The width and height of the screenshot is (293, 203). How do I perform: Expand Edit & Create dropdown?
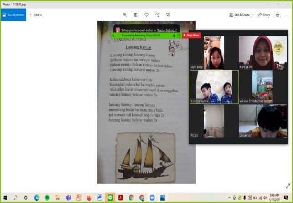pyautogui.click(x=241, y=15)
